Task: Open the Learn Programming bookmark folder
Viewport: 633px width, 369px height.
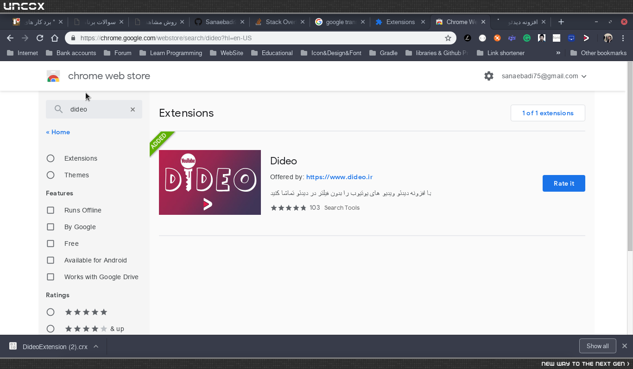Action: coord(171,53)
